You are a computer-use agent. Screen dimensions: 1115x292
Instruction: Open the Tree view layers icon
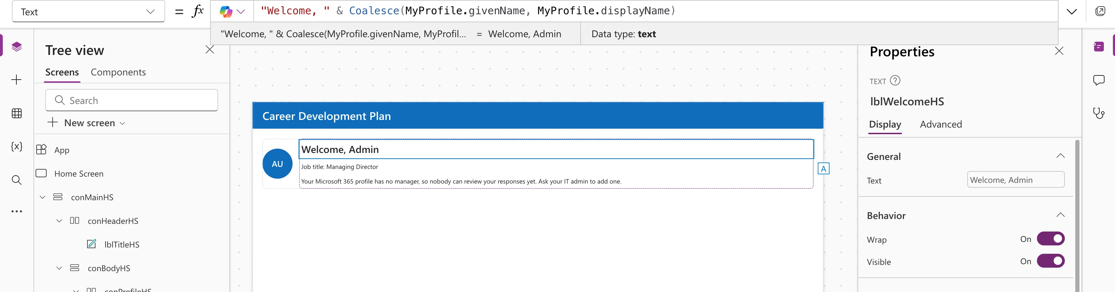pyautogui.click(x=16, y=47)
